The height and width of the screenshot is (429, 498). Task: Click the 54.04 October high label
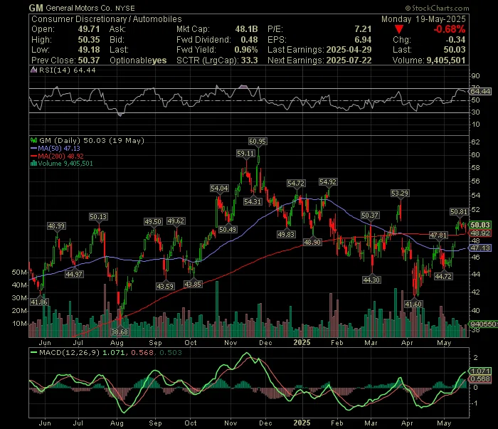point(219,189)
